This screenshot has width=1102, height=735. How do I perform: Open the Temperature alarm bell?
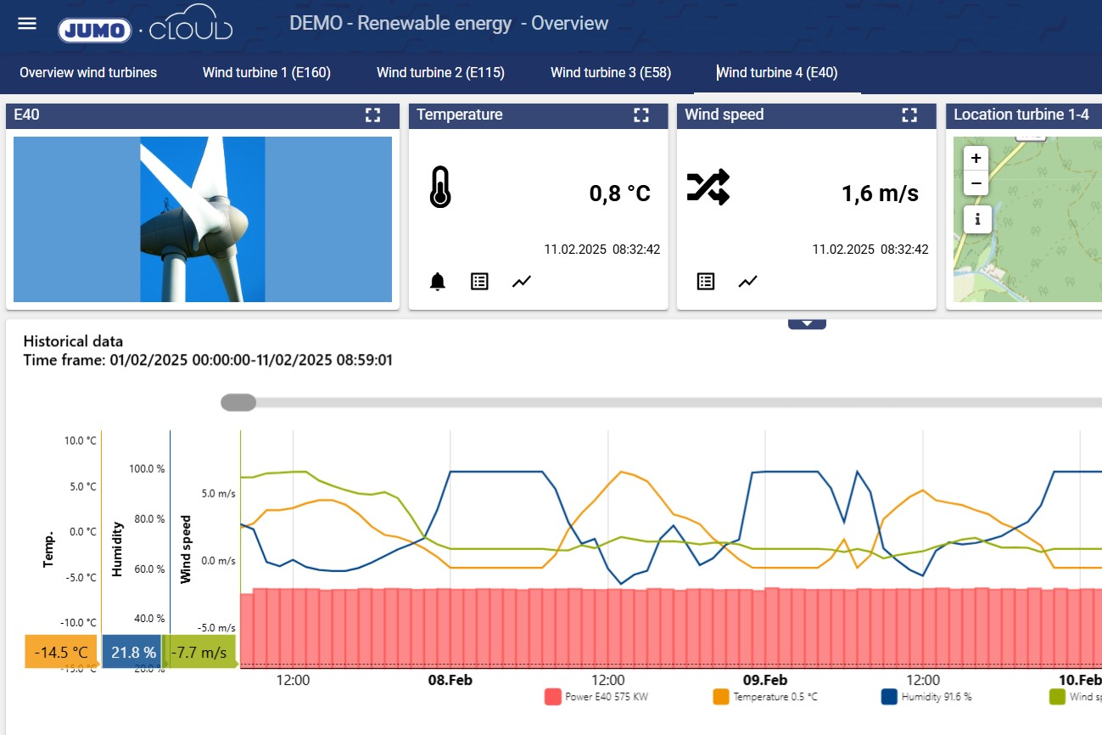click(x=438, y=282)
